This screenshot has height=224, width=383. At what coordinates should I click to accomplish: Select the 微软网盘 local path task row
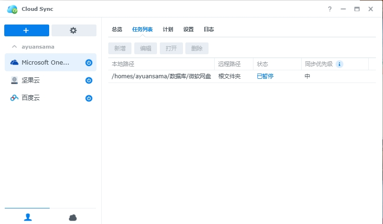pos(161,76)
